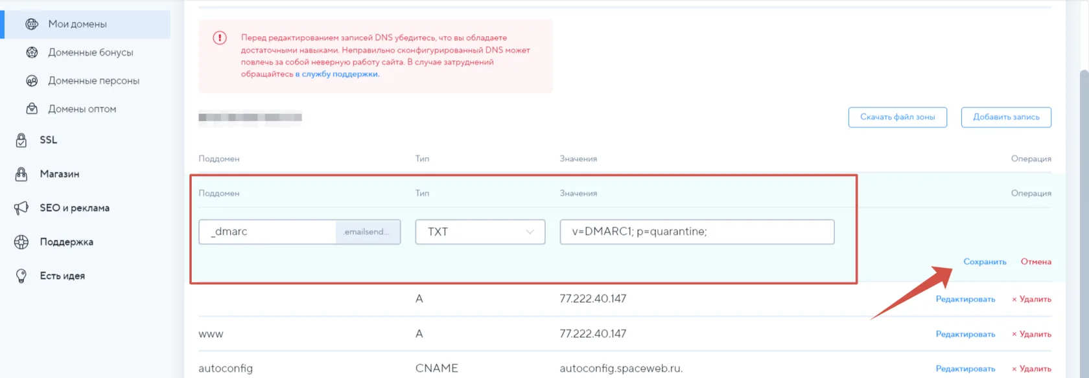Click the globe icon beside Мои домены

tap(32, 24)
